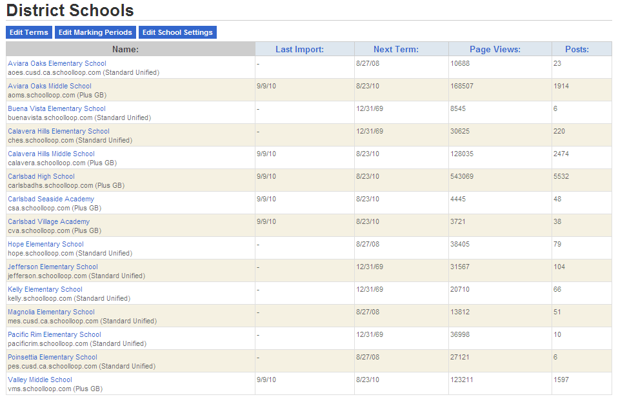Click Valley Middle School next term 8/23/10

368,380
